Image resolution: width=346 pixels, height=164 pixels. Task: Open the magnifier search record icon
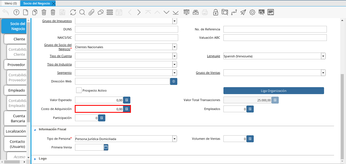click(x=82, y=12)
